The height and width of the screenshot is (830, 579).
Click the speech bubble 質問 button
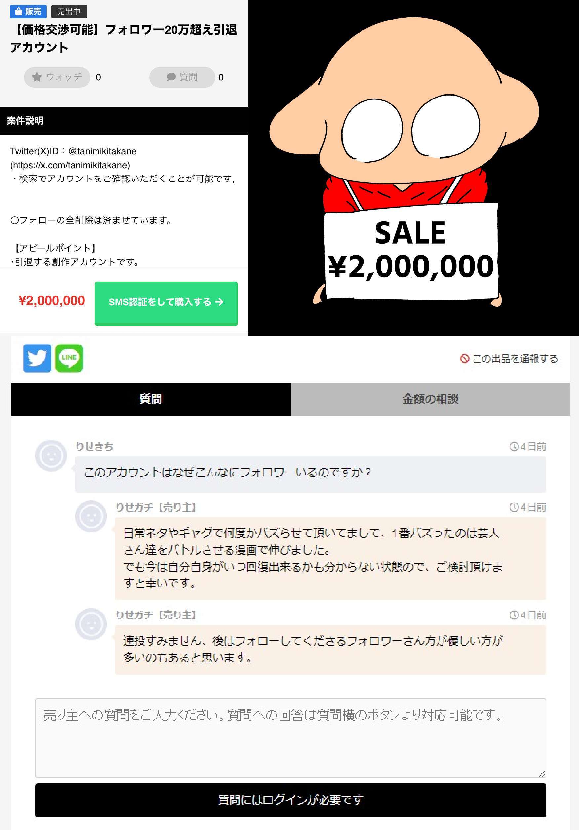[x=182, y=77]
